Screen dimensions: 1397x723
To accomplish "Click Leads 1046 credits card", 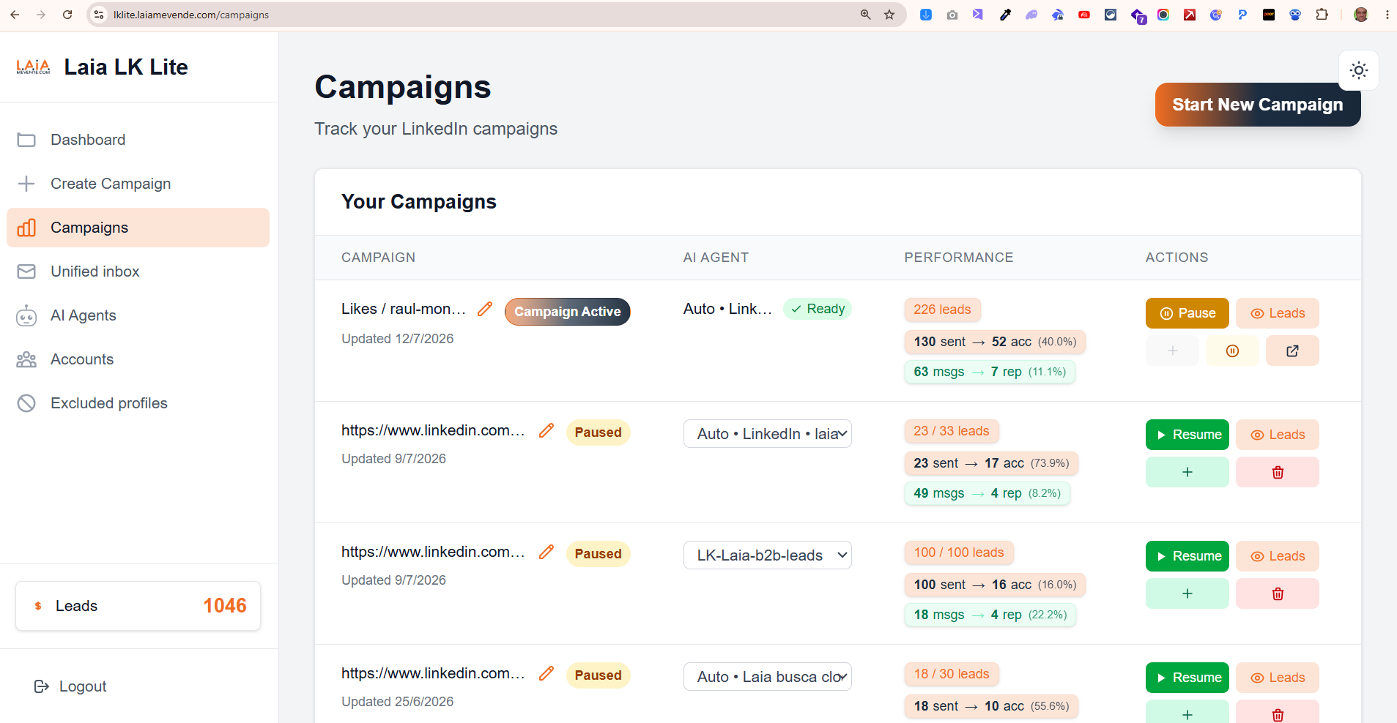I will pyautogui.click(x=138, y=606).
